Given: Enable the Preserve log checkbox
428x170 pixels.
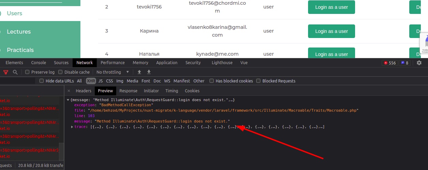Looking at the screenshot, I should click(27, 72).
